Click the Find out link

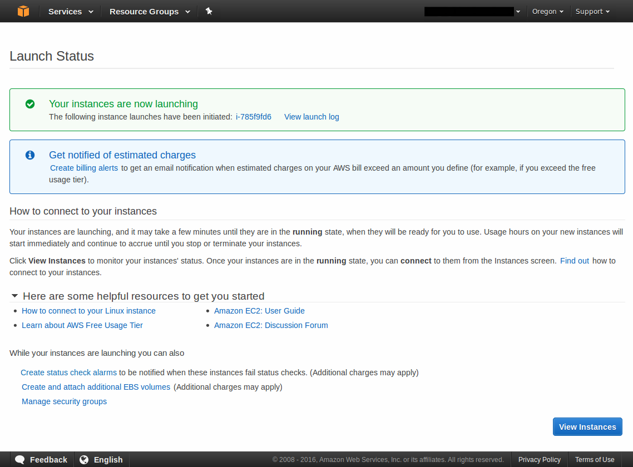click(x=575, y=261)
